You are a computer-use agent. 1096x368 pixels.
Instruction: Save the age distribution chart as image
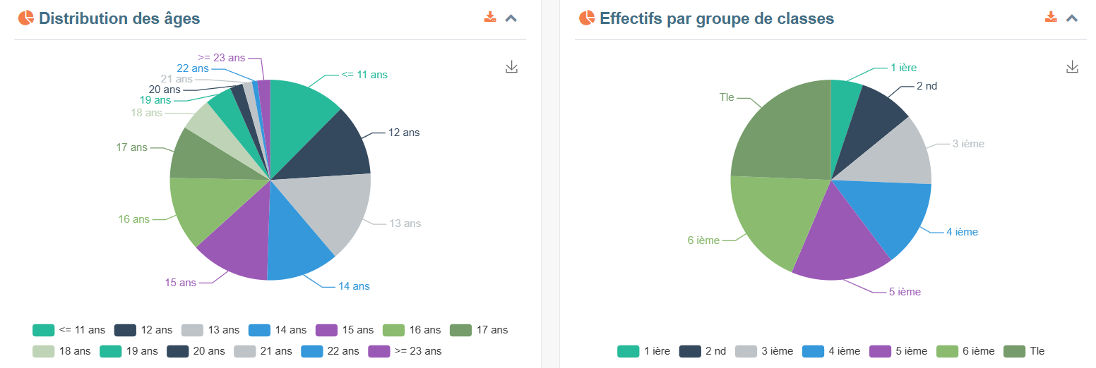(x=512, y=67)
